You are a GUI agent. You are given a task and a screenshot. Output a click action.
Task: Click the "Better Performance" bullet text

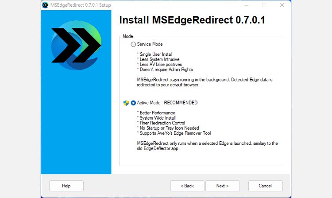156,113
